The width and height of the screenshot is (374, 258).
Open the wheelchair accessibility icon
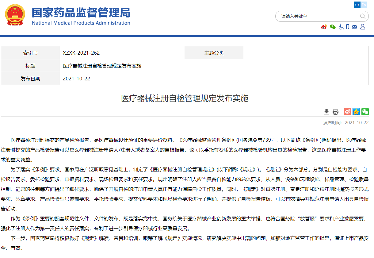(x=341, y=27)
